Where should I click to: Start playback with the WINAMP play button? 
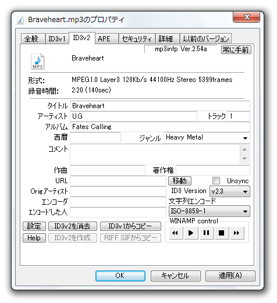click(x=191, y=233)
